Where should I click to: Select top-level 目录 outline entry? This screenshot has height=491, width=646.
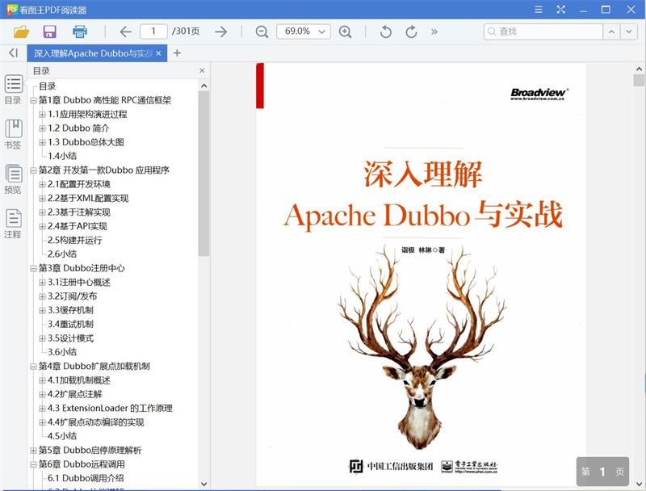tap(48, 86)
